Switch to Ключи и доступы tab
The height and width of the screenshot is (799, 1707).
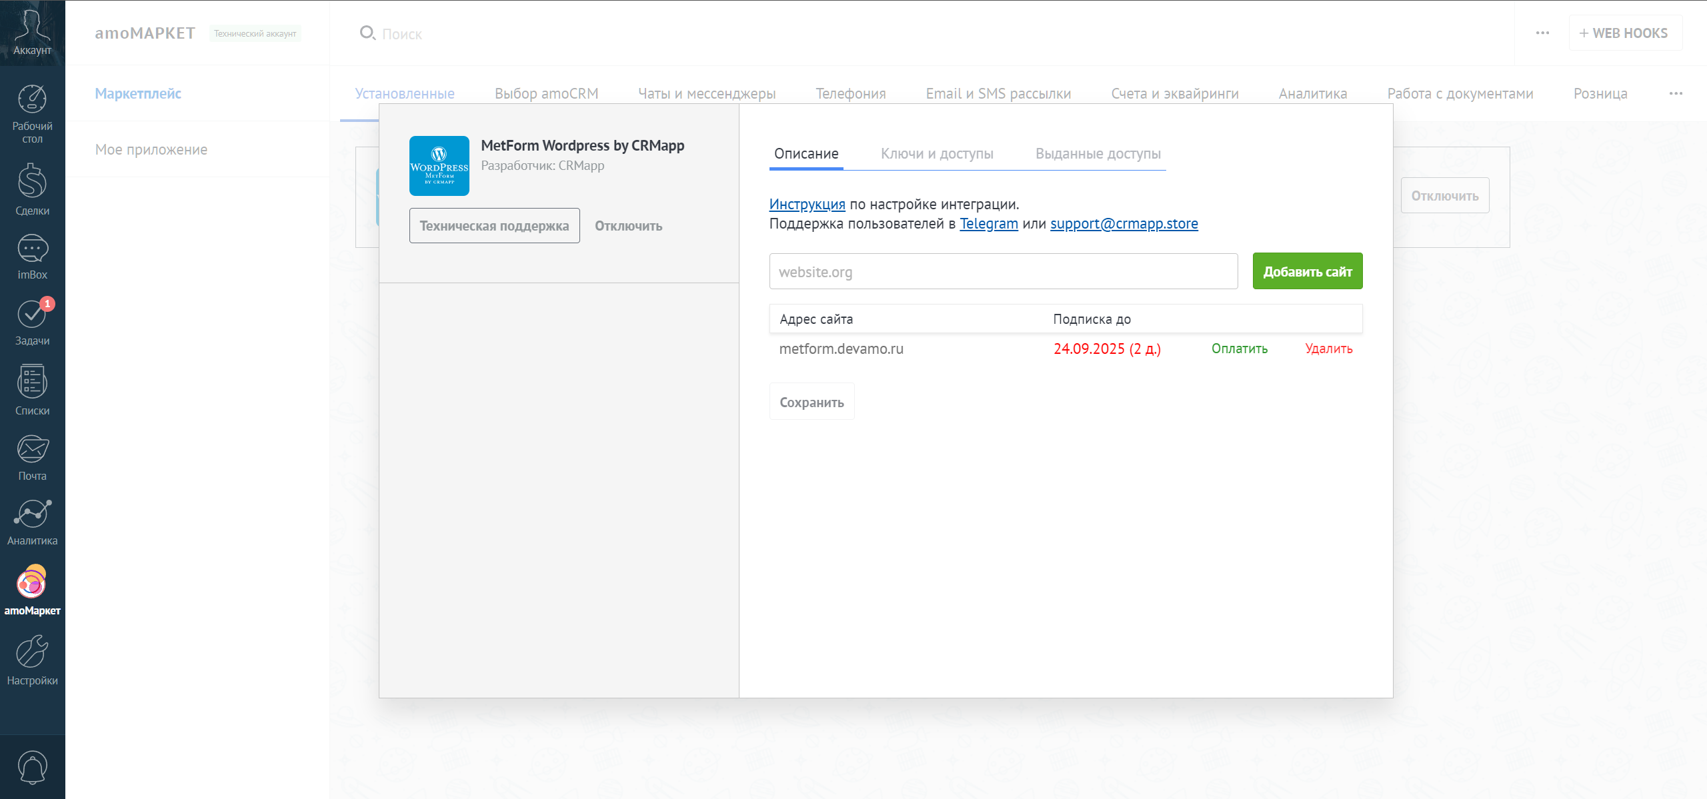937,154
